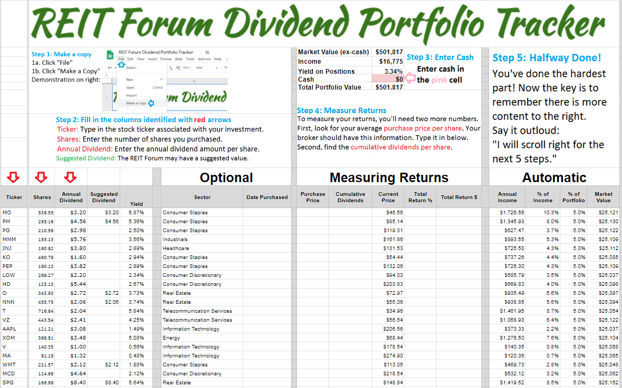This screenshot has width=622, height=388.
Task: Select the Yield column header
Action: pyautogui.click(x=136, y=197)
